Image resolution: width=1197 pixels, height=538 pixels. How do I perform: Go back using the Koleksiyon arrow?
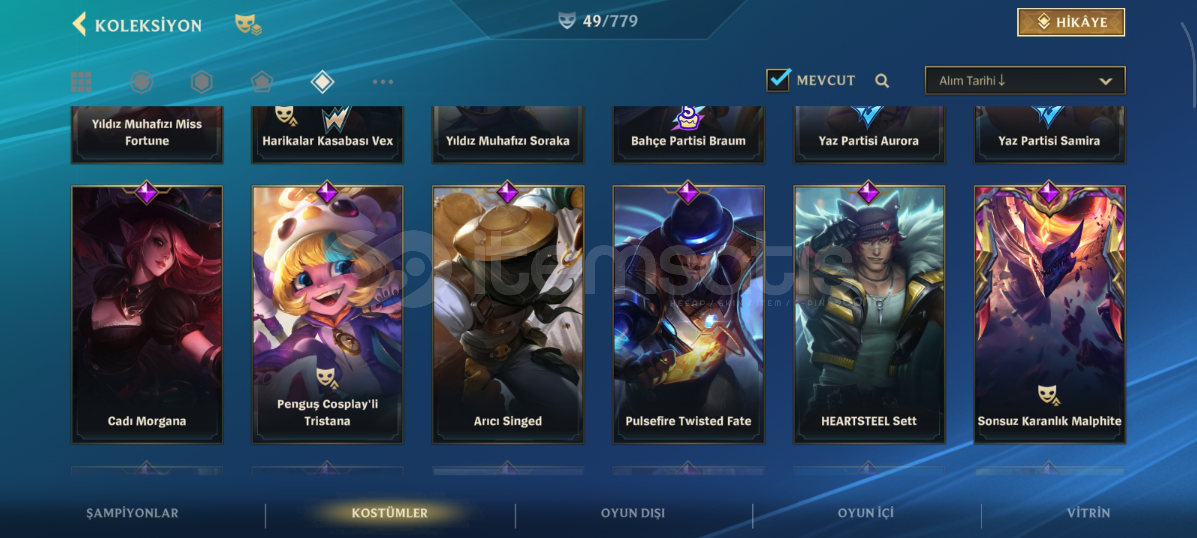pyautogui.click(x=80, y=24)
